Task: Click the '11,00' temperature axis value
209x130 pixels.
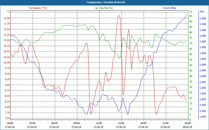Action: point(7,40)
